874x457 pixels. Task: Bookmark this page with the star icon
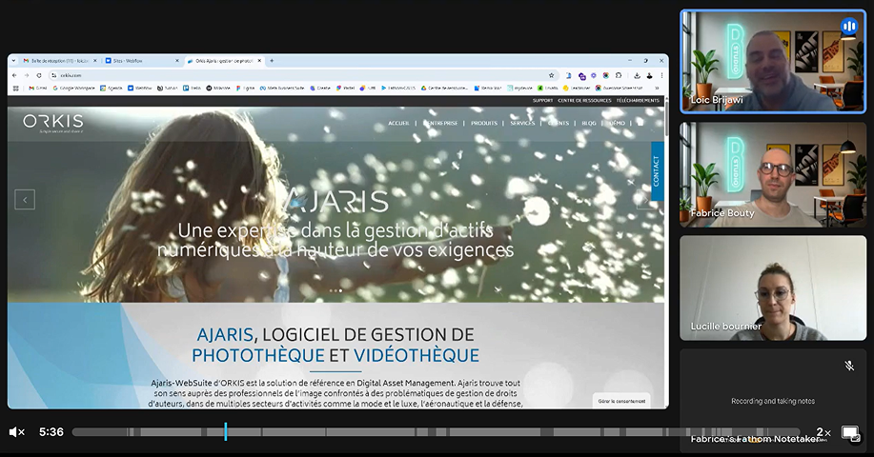click(551, 75)
